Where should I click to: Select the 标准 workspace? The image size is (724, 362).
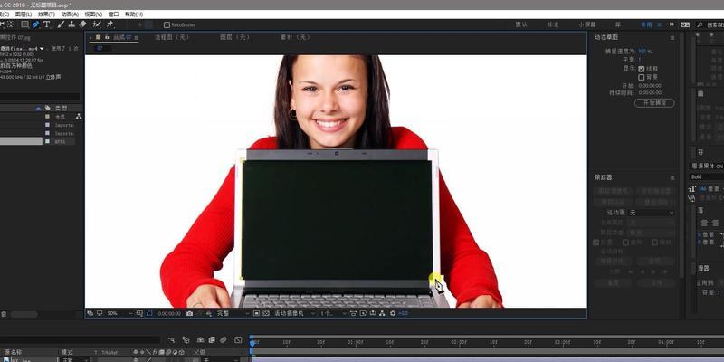point(553,24)
